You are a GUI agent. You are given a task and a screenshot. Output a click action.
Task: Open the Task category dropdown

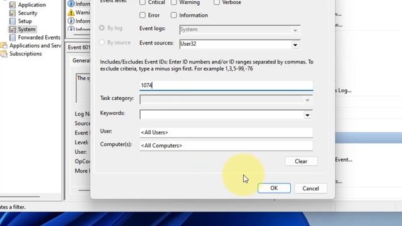[x=226, y=100]
